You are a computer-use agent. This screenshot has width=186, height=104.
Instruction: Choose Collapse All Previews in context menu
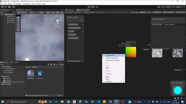(114, 60)
